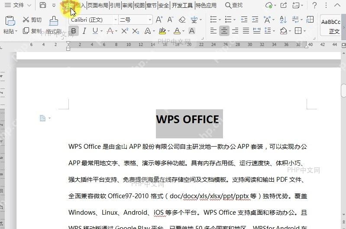Increase font size with A+ icon
Screen dimensions: 346x229
pyautogui.click(x=159, y=20)
